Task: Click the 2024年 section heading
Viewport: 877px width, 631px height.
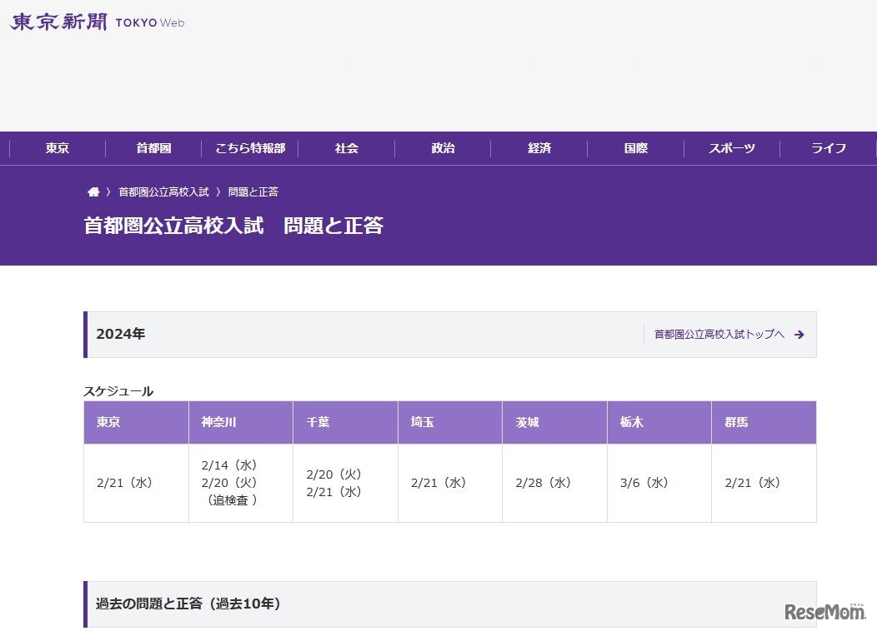Action: click(121, 334)
